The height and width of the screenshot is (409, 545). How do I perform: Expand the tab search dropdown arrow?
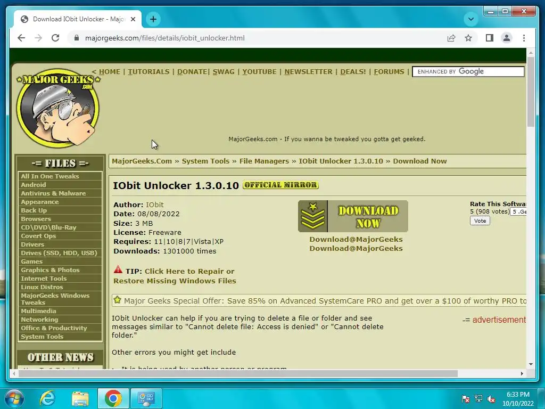(x=471, y=19)
